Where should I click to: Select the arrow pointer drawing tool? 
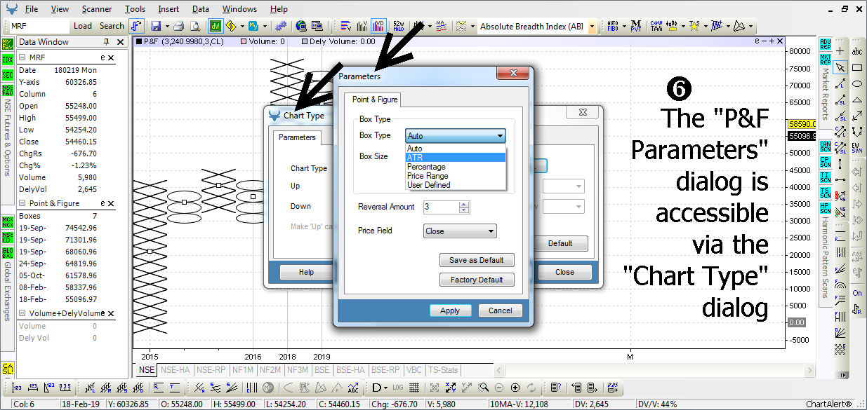coord(840,68)
